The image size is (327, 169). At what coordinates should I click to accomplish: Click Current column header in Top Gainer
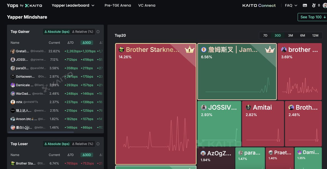(x=54, y=43)
